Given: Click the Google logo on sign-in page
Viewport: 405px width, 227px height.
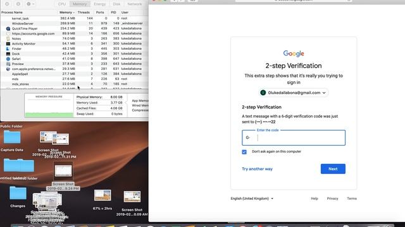Looking at the screenshot, I should pos(294,54).
